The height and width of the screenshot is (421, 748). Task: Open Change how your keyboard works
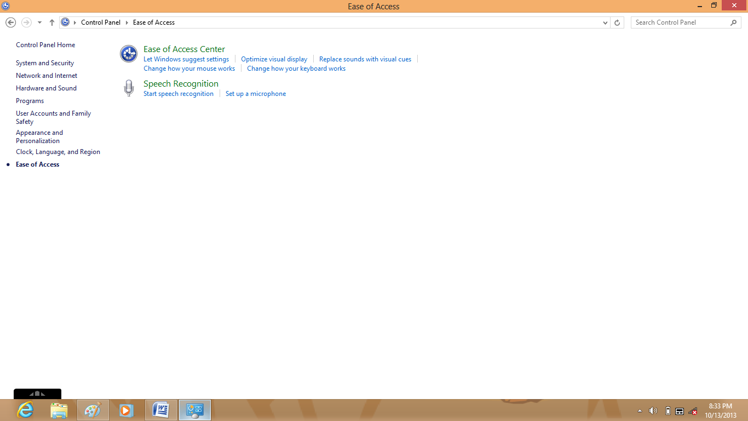coord(296,69)
